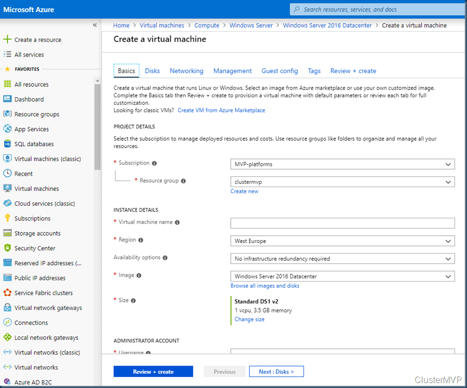The image size is (467, 388).
Task: Open the Subscription dropdown MVP-platforms
Action: pos(342,164)
